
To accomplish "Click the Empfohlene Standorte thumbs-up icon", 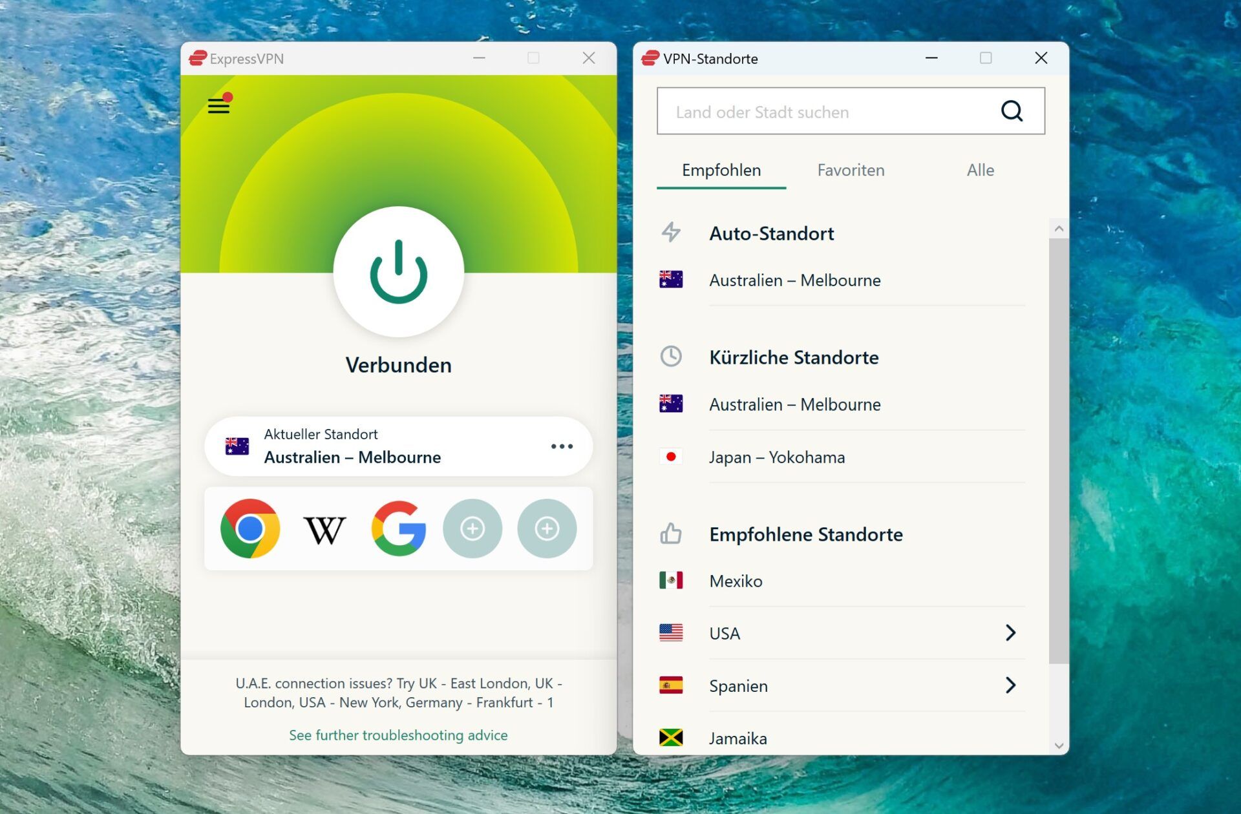I will click(671, 534).
